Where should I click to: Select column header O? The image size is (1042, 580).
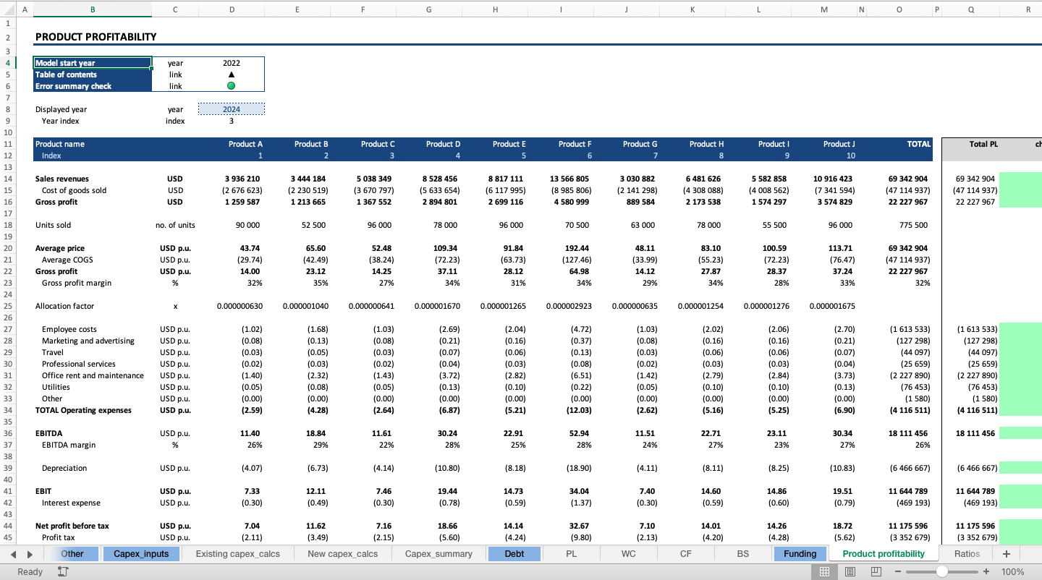point(899,10)
